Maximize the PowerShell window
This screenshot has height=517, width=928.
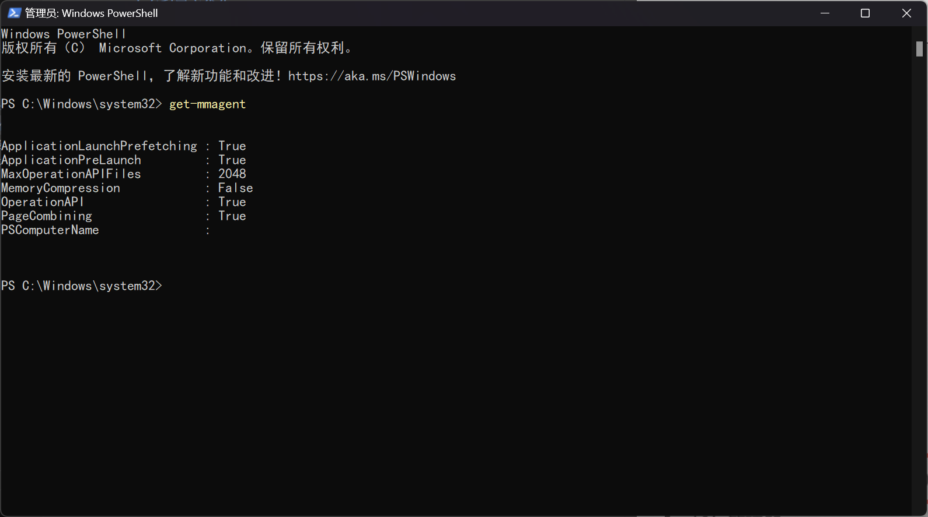[x=865, y=13]
